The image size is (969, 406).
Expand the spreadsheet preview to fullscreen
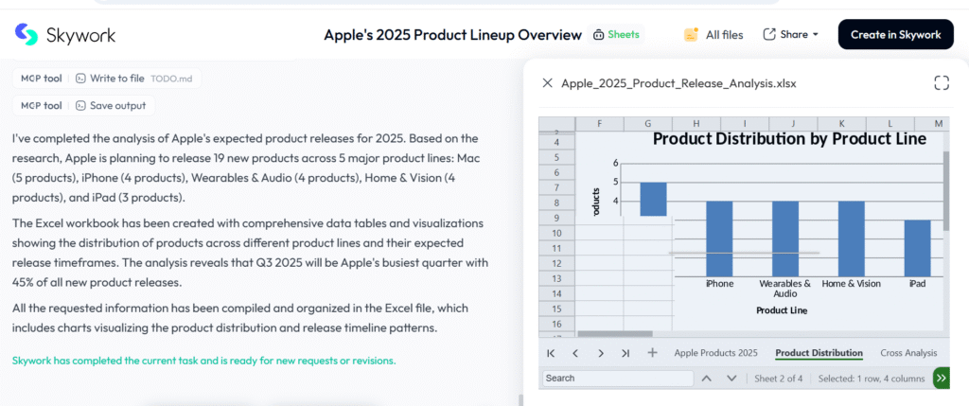pyautogui.click(x=941, y=82)
